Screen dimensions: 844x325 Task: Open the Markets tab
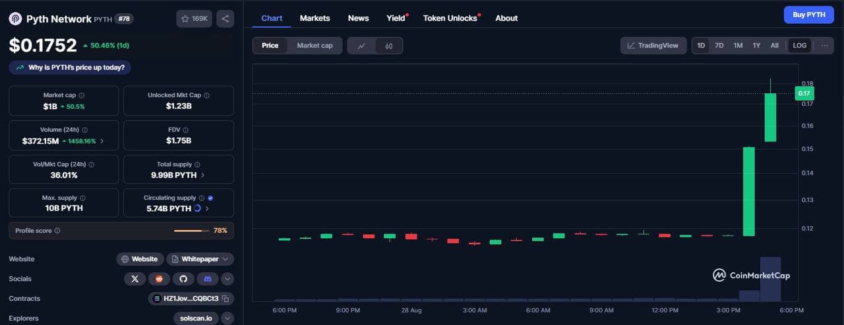pos(315,18)
